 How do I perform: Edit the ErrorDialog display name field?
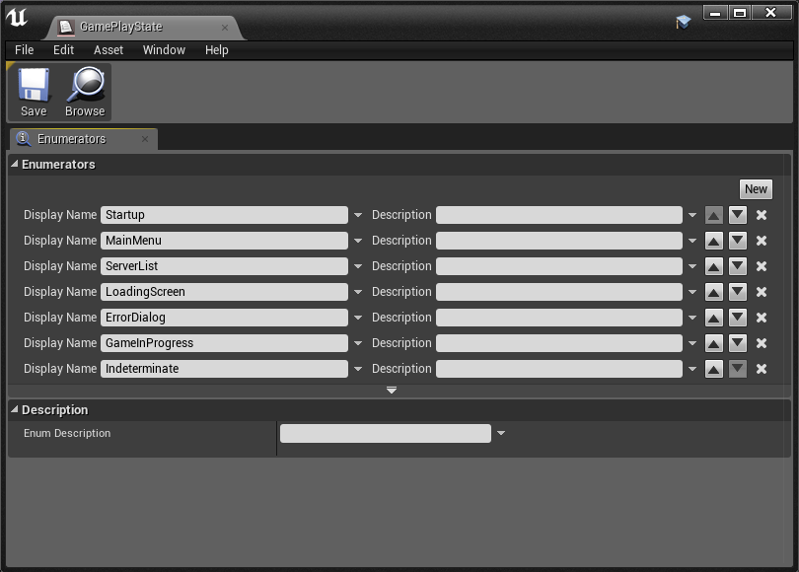click(x=224, y=318)
